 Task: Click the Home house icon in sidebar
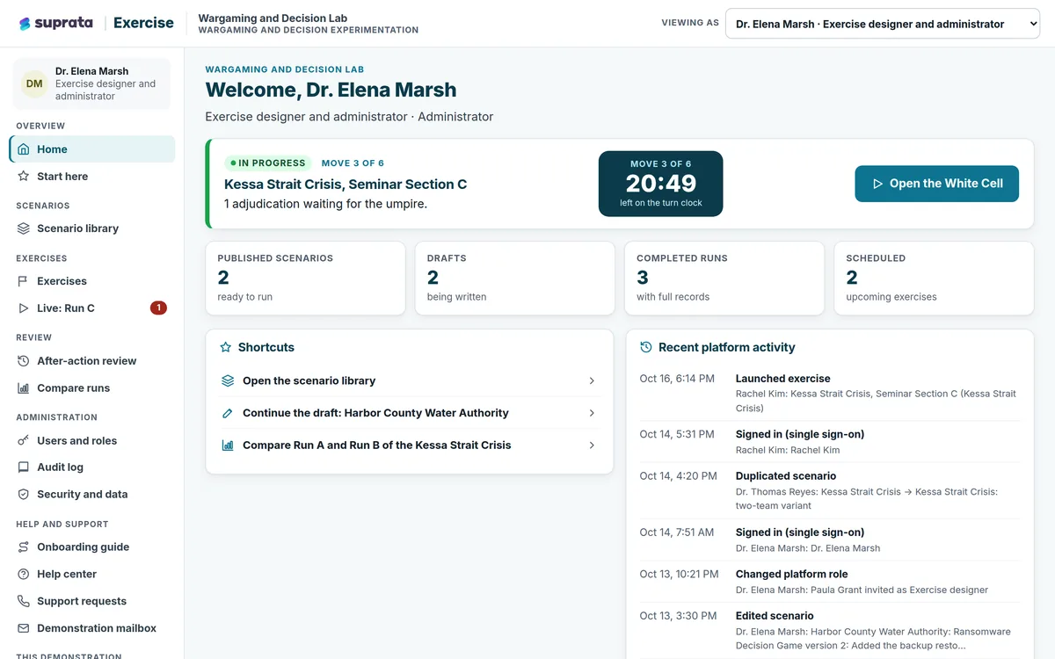click(x=24, y=149)
